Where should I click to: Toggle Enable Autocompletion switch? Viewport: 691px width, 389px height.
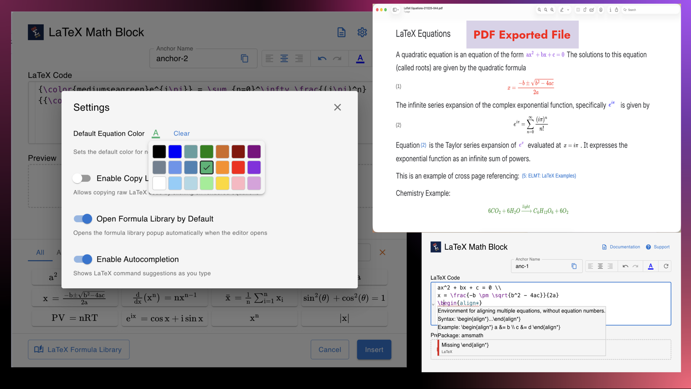[83, 259]
